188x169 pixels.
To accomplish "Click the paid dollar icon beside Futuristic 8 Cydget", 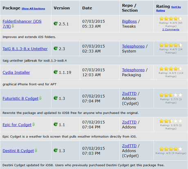I will pos(40,98).
